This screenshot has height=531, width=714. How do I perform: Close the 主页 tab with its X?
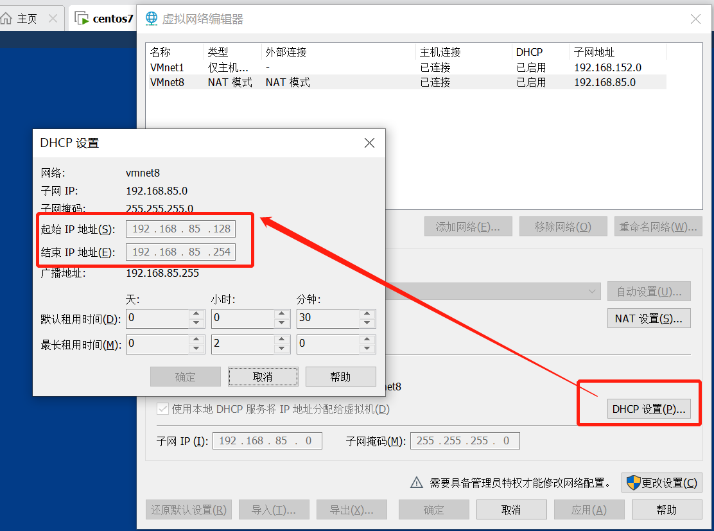(53, 19)
